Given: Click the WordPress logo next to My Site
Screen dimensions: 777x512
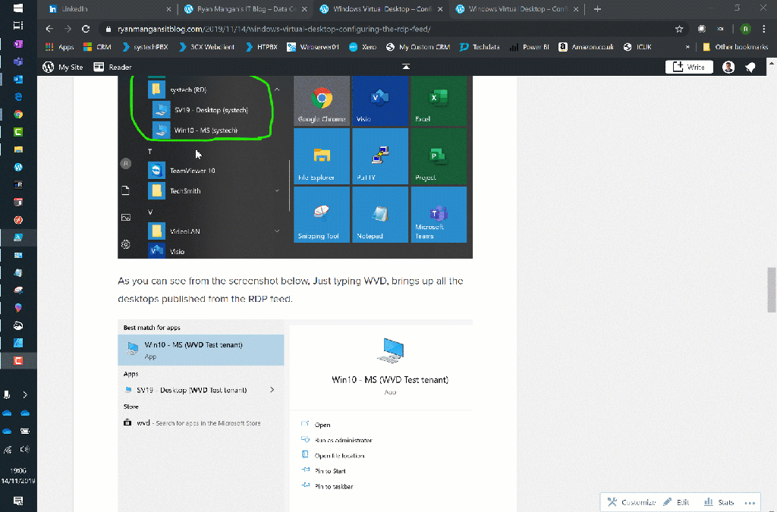Looking at the screenshot, I should [48, 67].
